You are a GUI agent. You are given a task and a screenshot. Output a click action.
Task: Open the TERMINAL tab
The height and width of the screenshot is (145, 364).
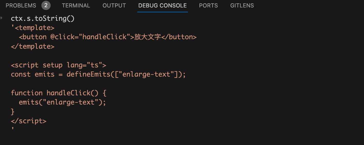click(x=76, y=5)
